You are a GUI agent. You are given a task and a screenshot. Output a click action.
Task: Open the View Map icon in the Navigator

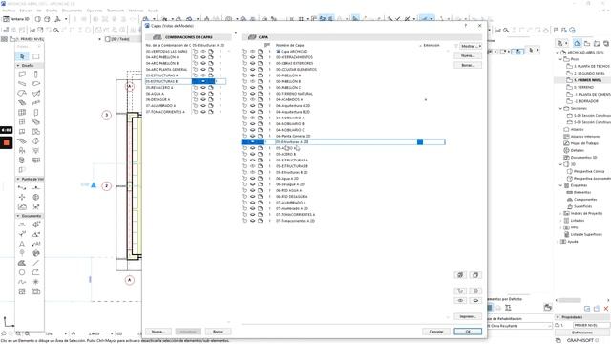point(587,43)
